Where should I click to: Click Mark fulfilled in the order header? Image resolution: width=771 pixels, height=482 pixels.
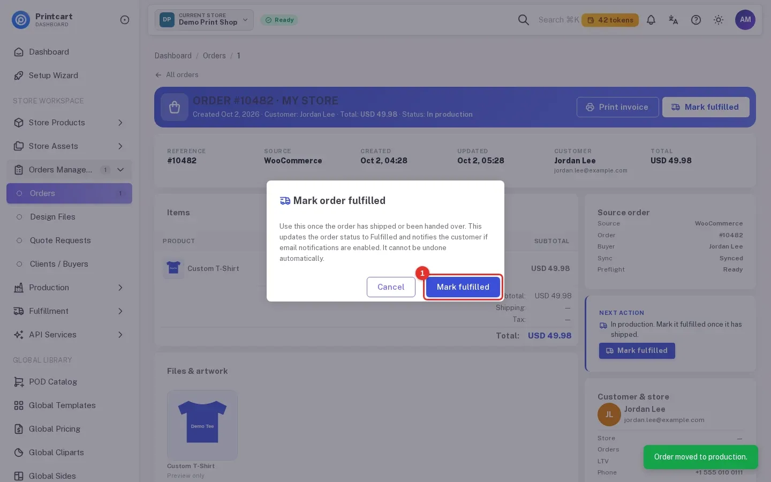coord(706,107)
